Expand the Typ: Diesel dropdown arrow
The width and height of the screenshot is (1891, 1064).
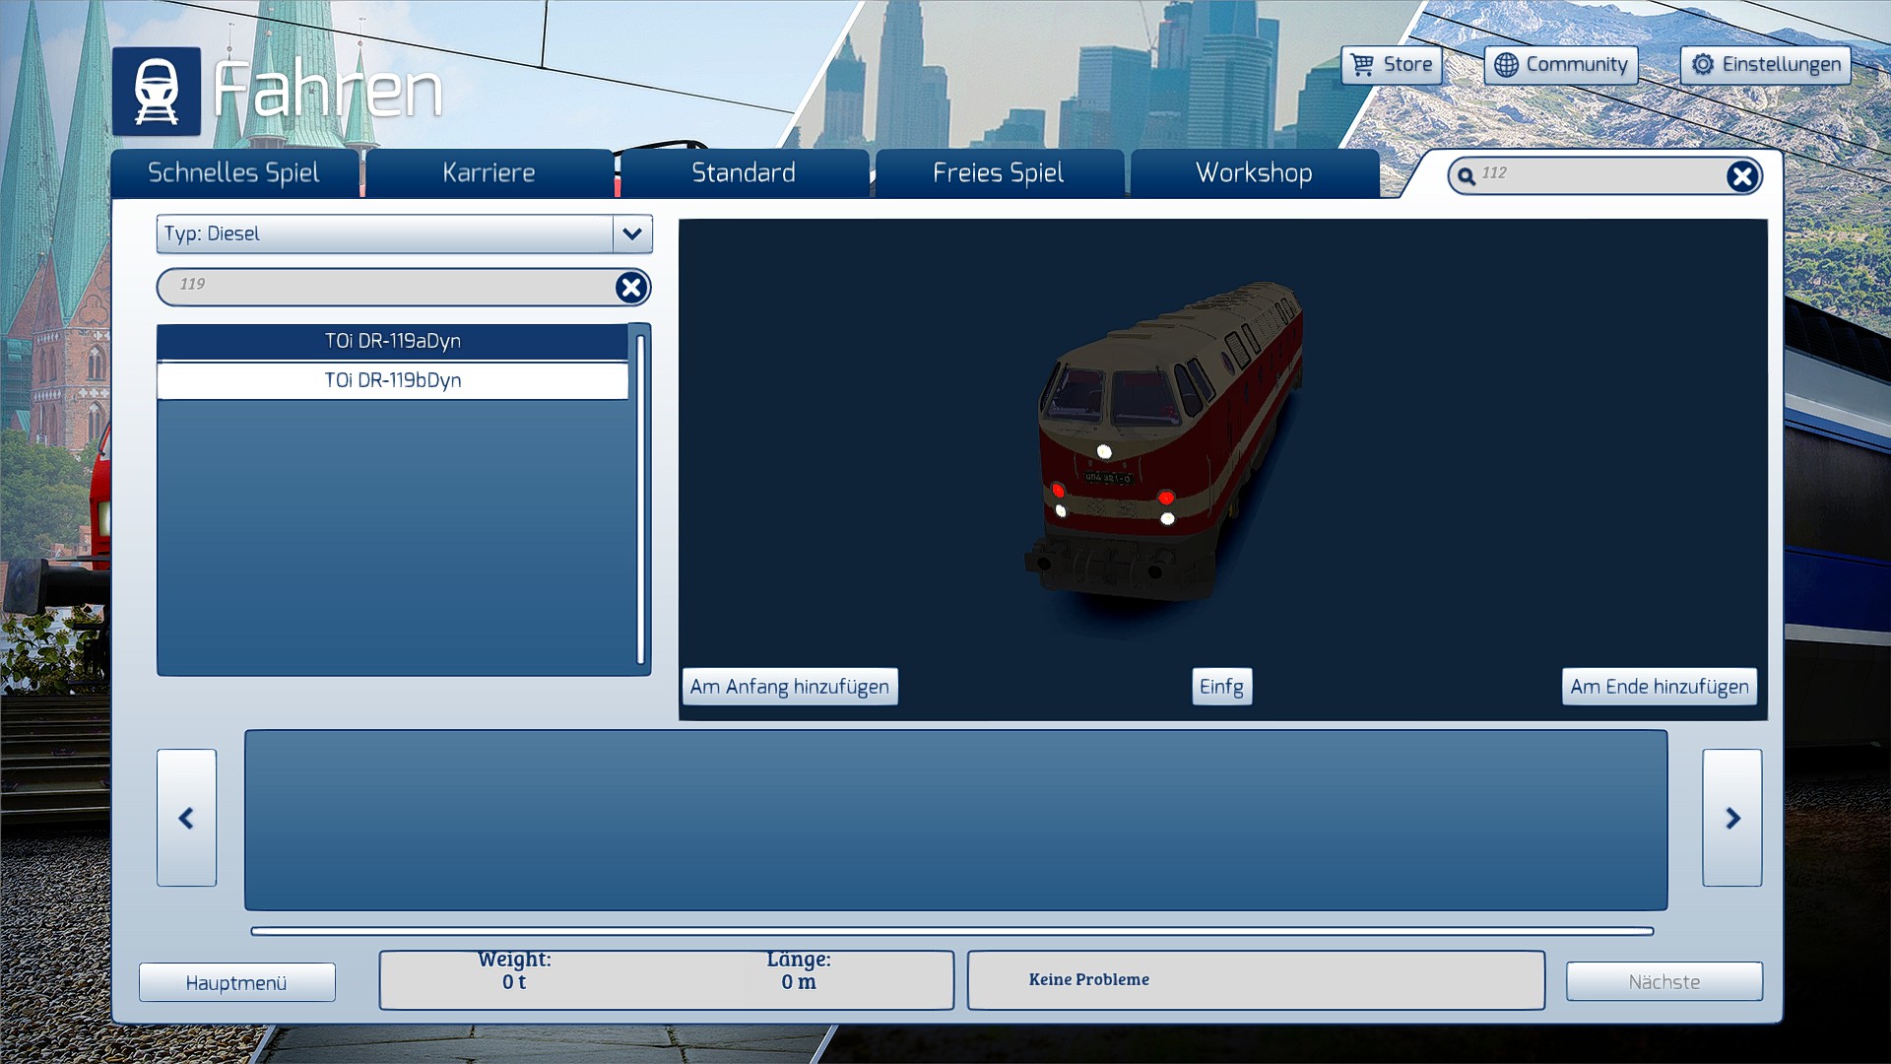coord(632,233)
